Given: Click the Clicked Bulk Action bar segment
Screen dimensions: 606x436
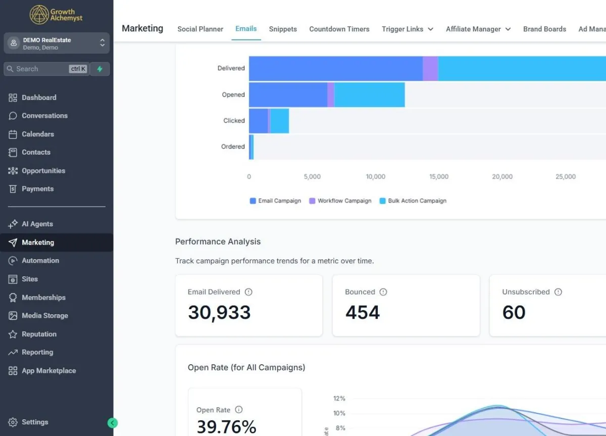Looking at the screenshot, I should tap(280, 121).
